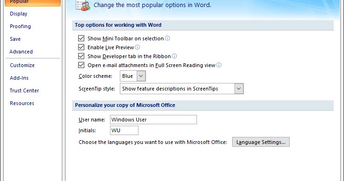
Task: Click the Popular options header icon
Action: (82, 5)
